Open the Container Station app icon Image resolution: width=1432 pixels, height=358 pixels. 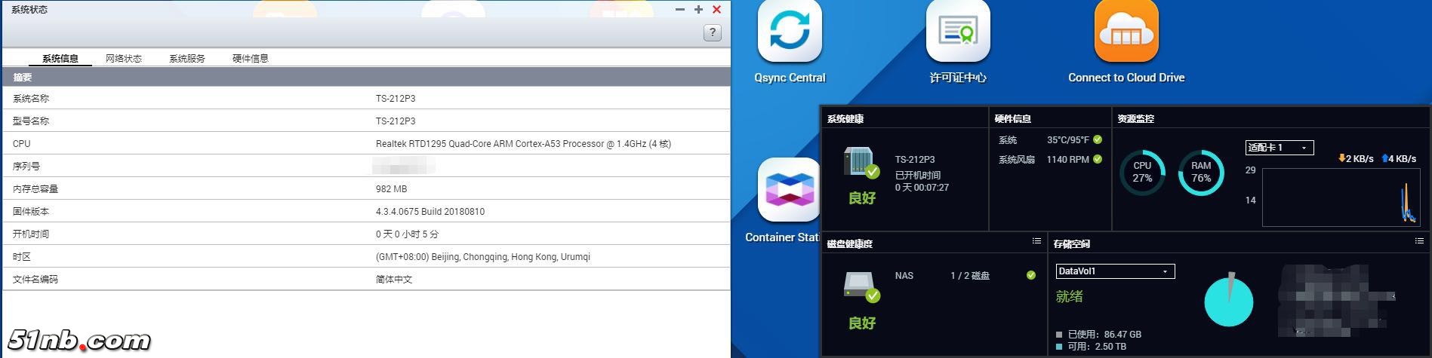(x=790, y=190)
